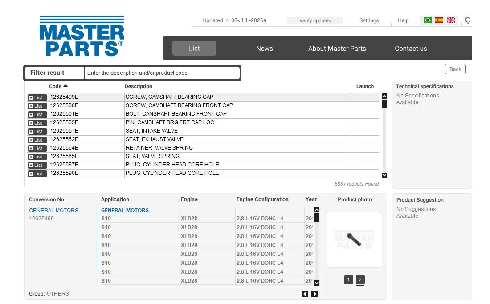Add 12625499E to list

37,97
